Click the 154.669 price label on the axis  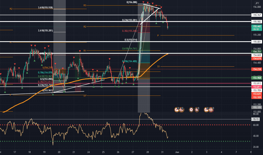coord(257,55)
